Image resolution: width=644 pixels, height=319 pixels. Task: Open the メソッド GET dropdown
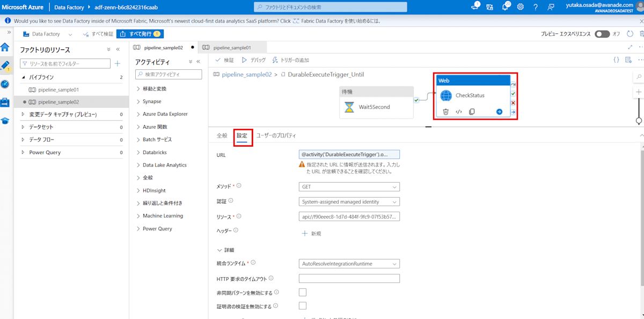[x=349, y=187]
